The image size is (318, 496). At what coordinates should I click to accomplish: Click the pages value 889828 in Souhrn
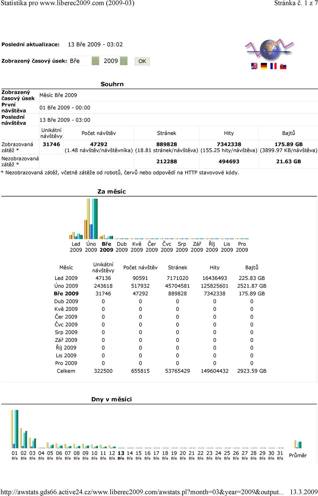click(167, 144)
